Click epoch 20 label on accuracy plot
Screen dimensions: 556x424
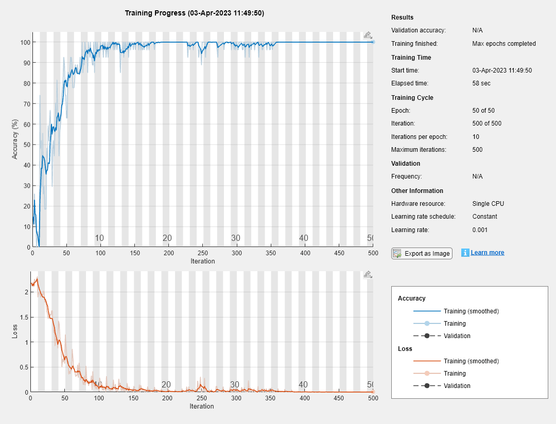click(167, 238)
